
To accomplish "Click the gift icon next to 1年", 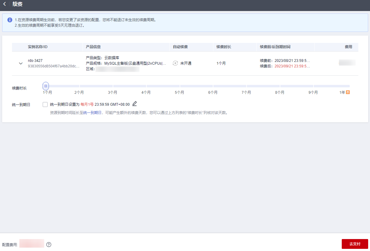I will point(348,92).
